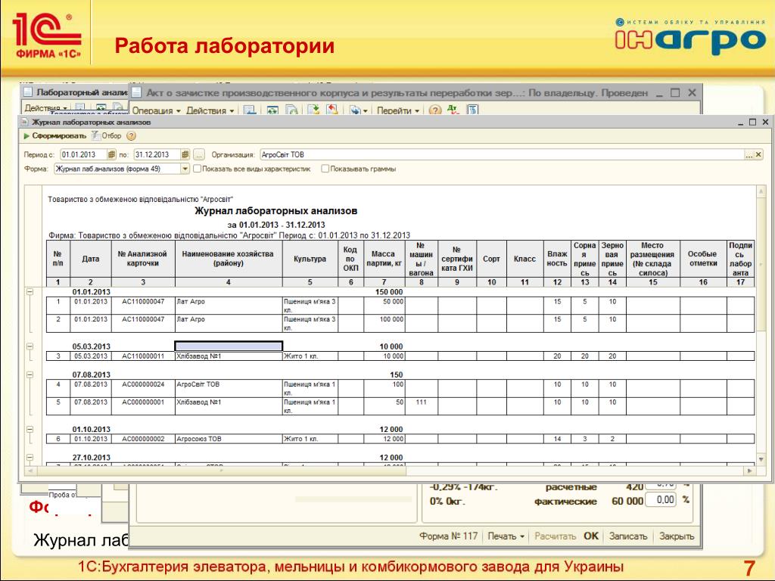This screenshot has width=775, height=581.
Task: Click document icon in Лабораторный анализ title
Action: (x=28, y=92)
